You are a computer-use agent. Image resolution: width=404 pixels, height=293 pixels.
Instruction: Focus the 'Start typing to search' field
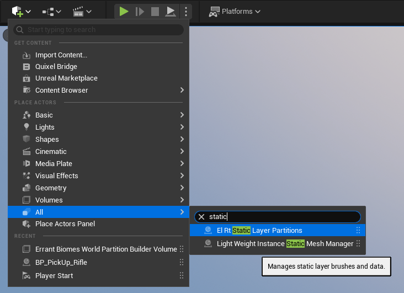click(x=98, y=30)
